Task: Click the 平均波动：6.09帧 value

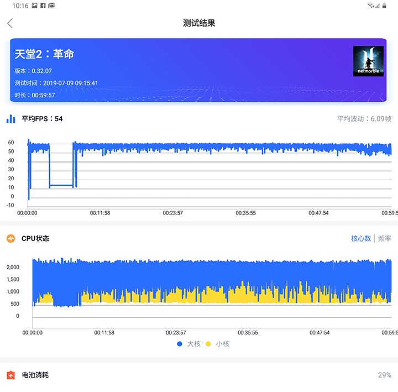Action: pos(364,119)
